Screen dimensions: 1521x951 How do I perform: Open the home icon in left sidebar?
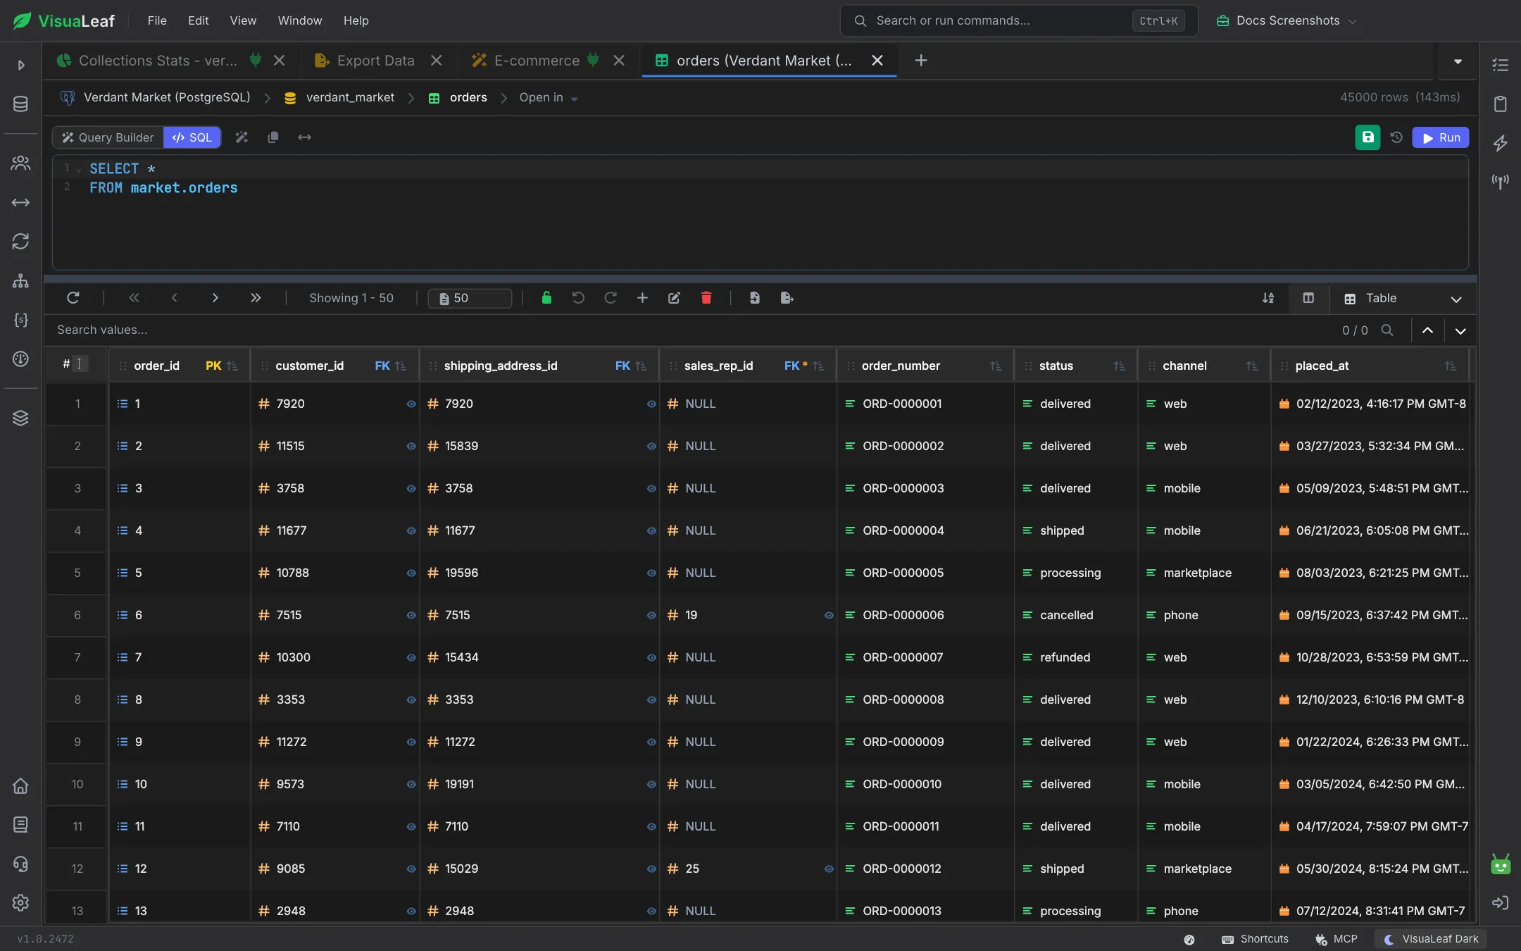coord(20,785)
